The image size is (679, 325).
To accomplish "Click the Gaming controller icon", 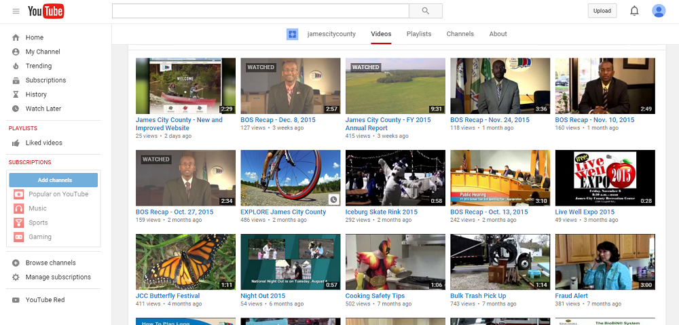I will pos(18,237).
